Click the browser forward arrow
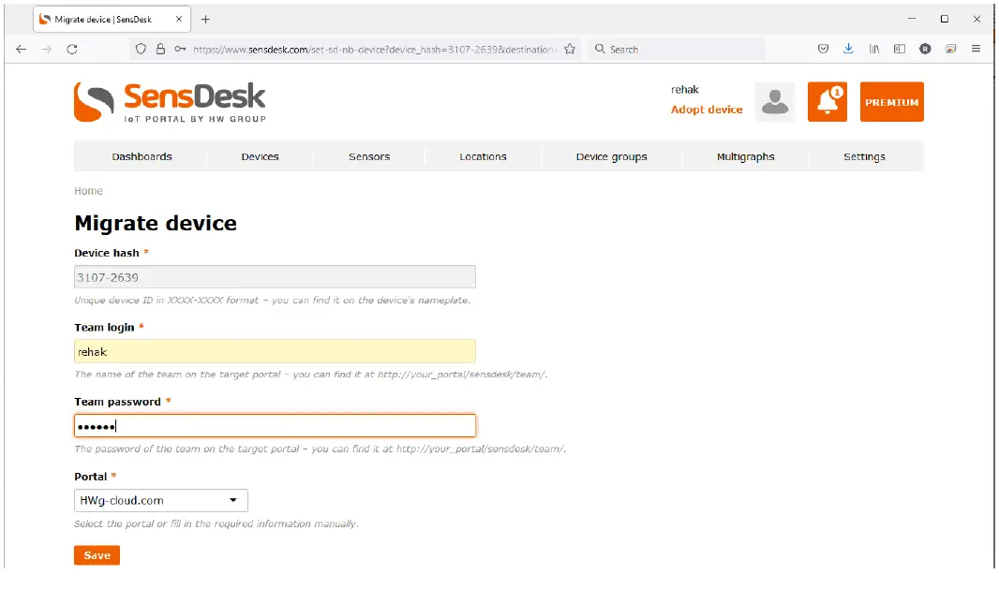The height and width of the screenshot is (589, 999). coord(47,49)
